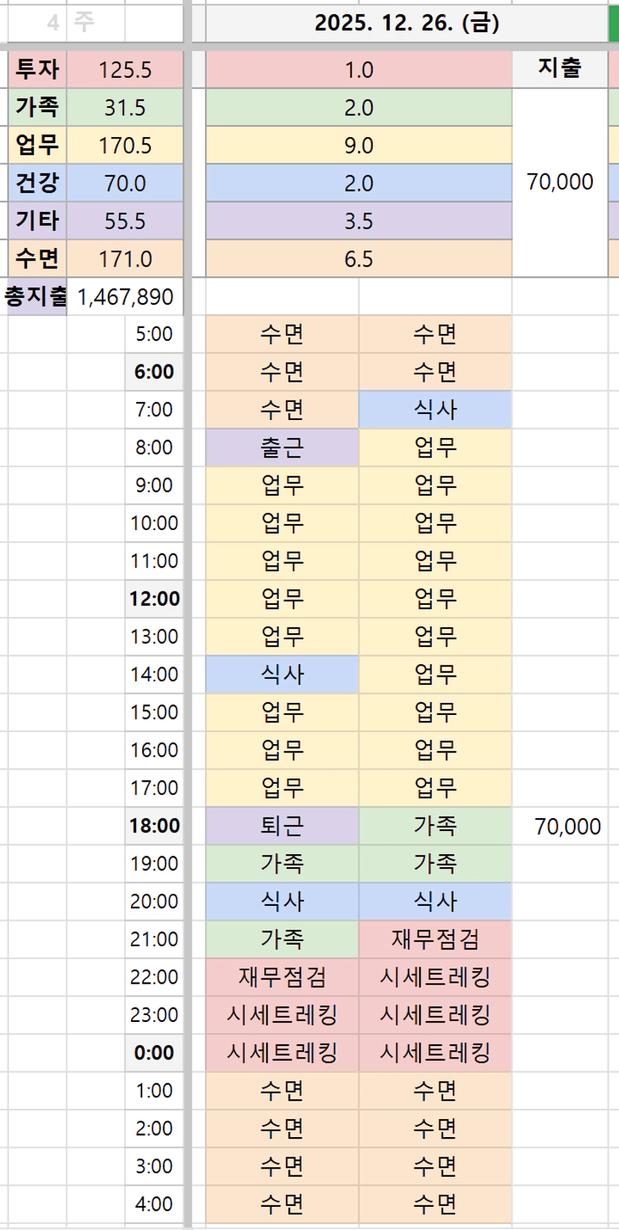
Task: Select the 총지출 label cell
Action: pyautogui.click(x=36, y=297)
